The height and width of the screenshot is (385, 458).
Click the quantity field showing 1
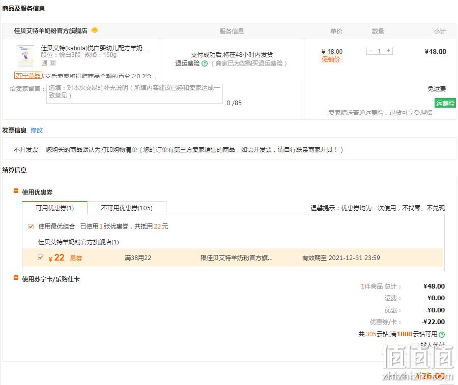tap(380, 51)
